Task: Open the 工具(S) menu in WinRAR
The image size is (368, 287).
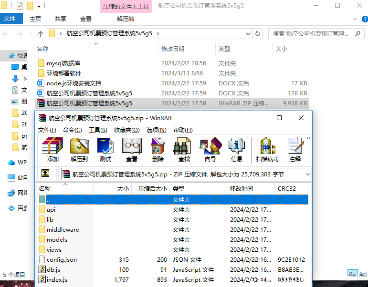Action: 98,130
